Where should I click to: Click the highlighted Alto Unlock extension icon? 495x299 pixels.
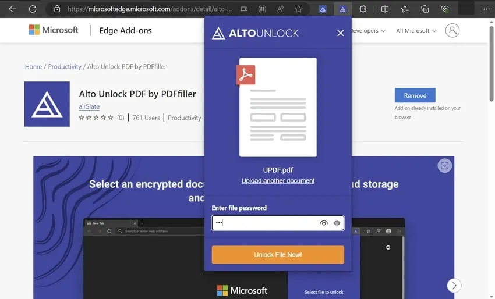click(x=342, y=9)
